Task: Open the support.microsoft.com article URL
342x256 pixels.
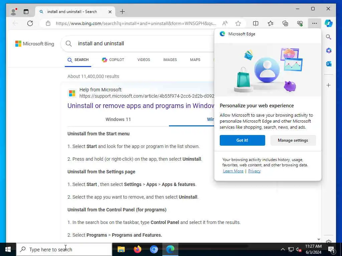Action: pyautogui.click(x=147, y=96)
